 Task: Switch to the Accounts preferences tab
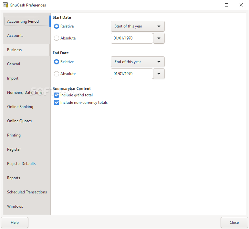click(x=27, y=36)
